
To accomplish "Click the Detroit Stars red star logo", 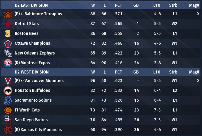I will tap(8, 24).
